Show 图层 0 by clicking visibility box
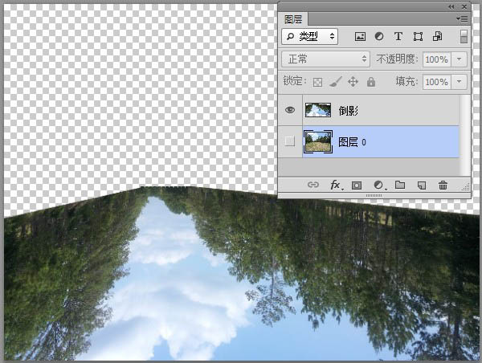Screen dimensions: 482x363 (290, 142)
